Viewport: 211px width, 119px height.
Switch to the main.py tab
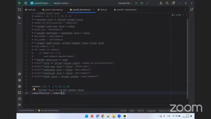(x=30, y=10)
